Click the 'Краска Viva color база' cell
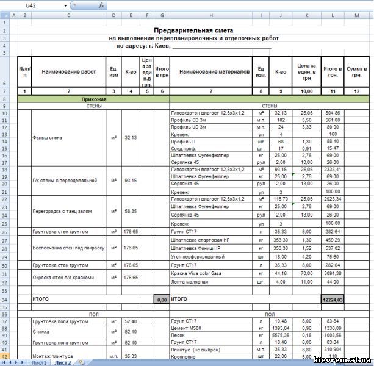The image size is (374, 366). point(211,273)
